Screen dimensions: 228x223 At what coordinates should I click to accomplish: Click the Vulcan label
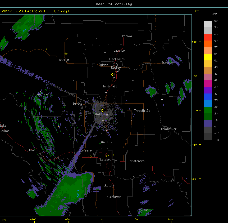click(x=144, y=210)
